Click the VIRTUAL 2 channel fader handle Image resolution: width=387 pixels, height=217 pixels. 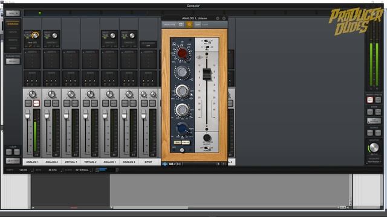click(x=85, y=115)
